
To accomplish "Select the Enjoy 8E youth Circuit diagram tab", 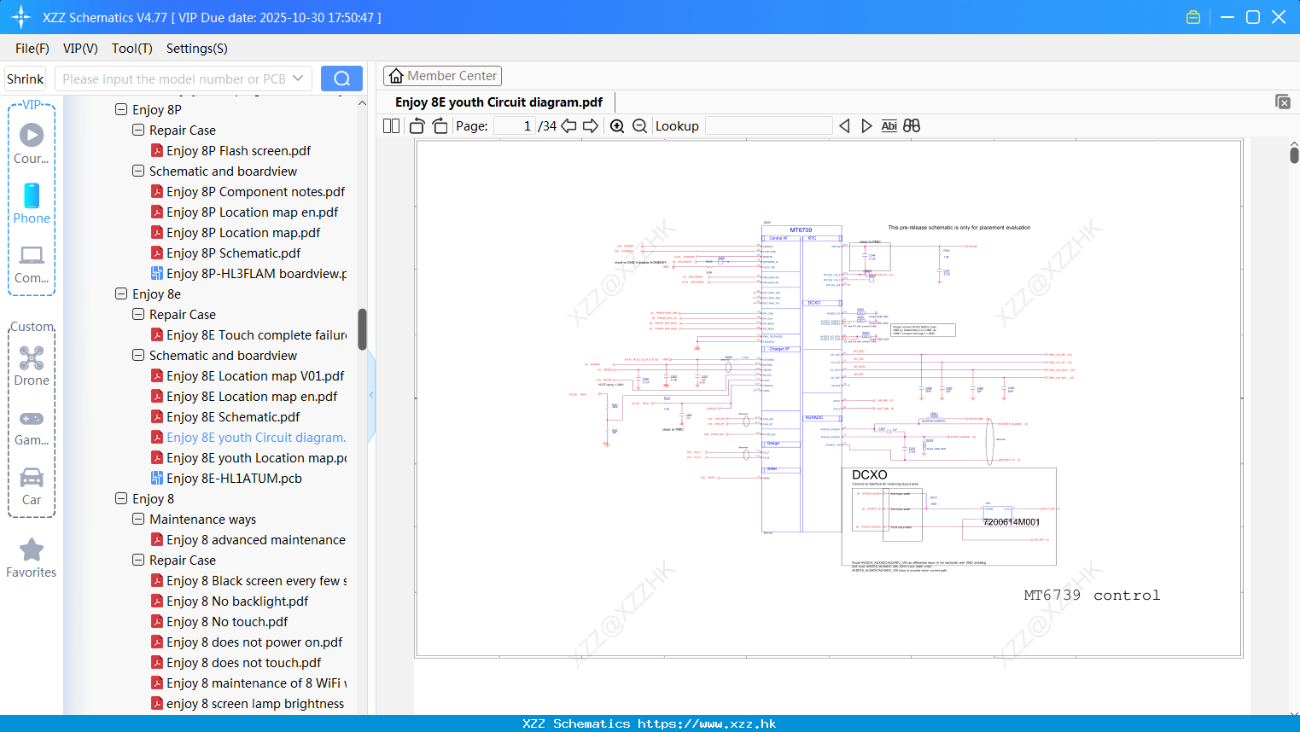I will click(x=498, y=102).
